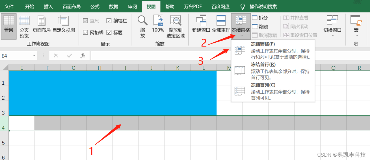
Task: Click Unhide window (取消隐藏)
Action: 264,35
